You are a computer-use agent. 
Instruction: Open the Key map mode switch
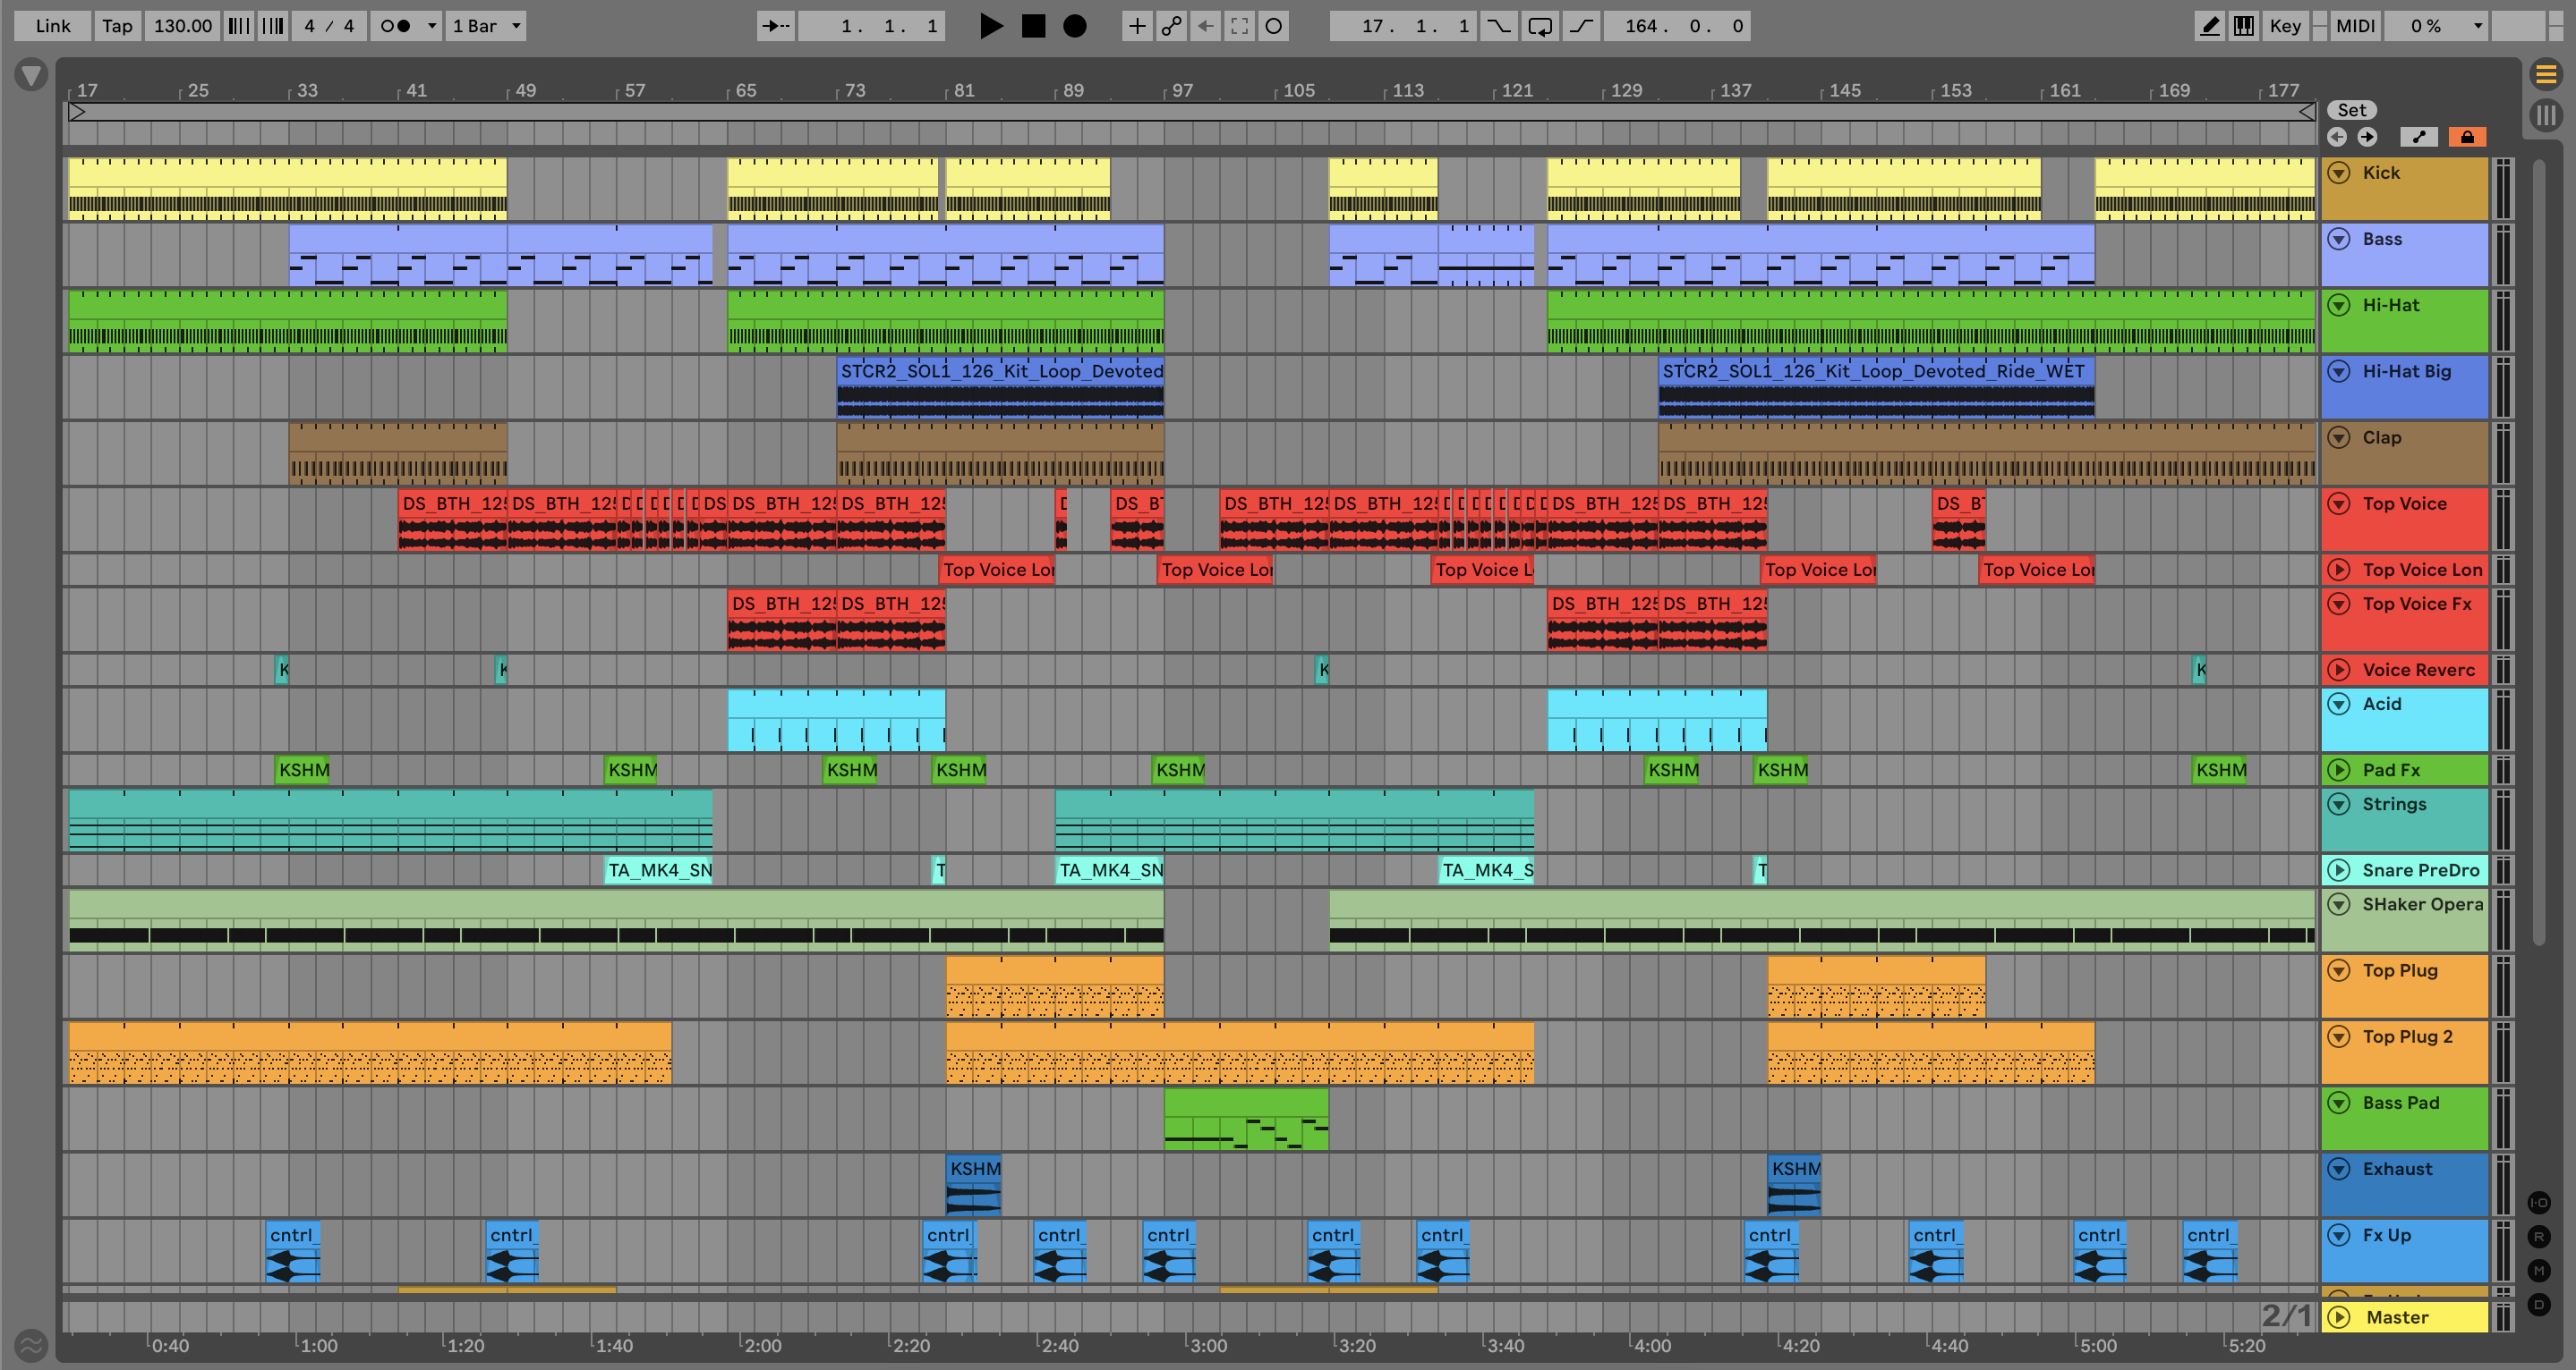pos(2284,26)
